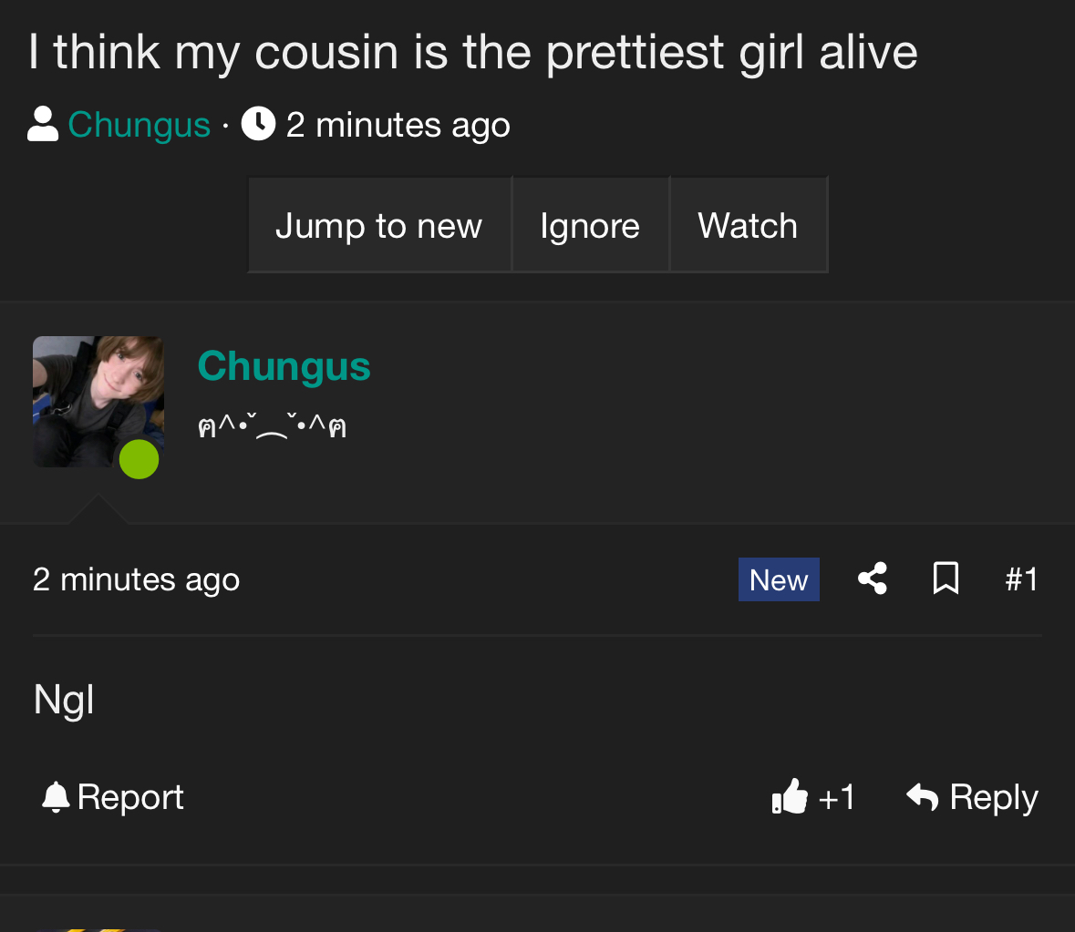
Task: Report the post via Report link
Action: [130, 797]
